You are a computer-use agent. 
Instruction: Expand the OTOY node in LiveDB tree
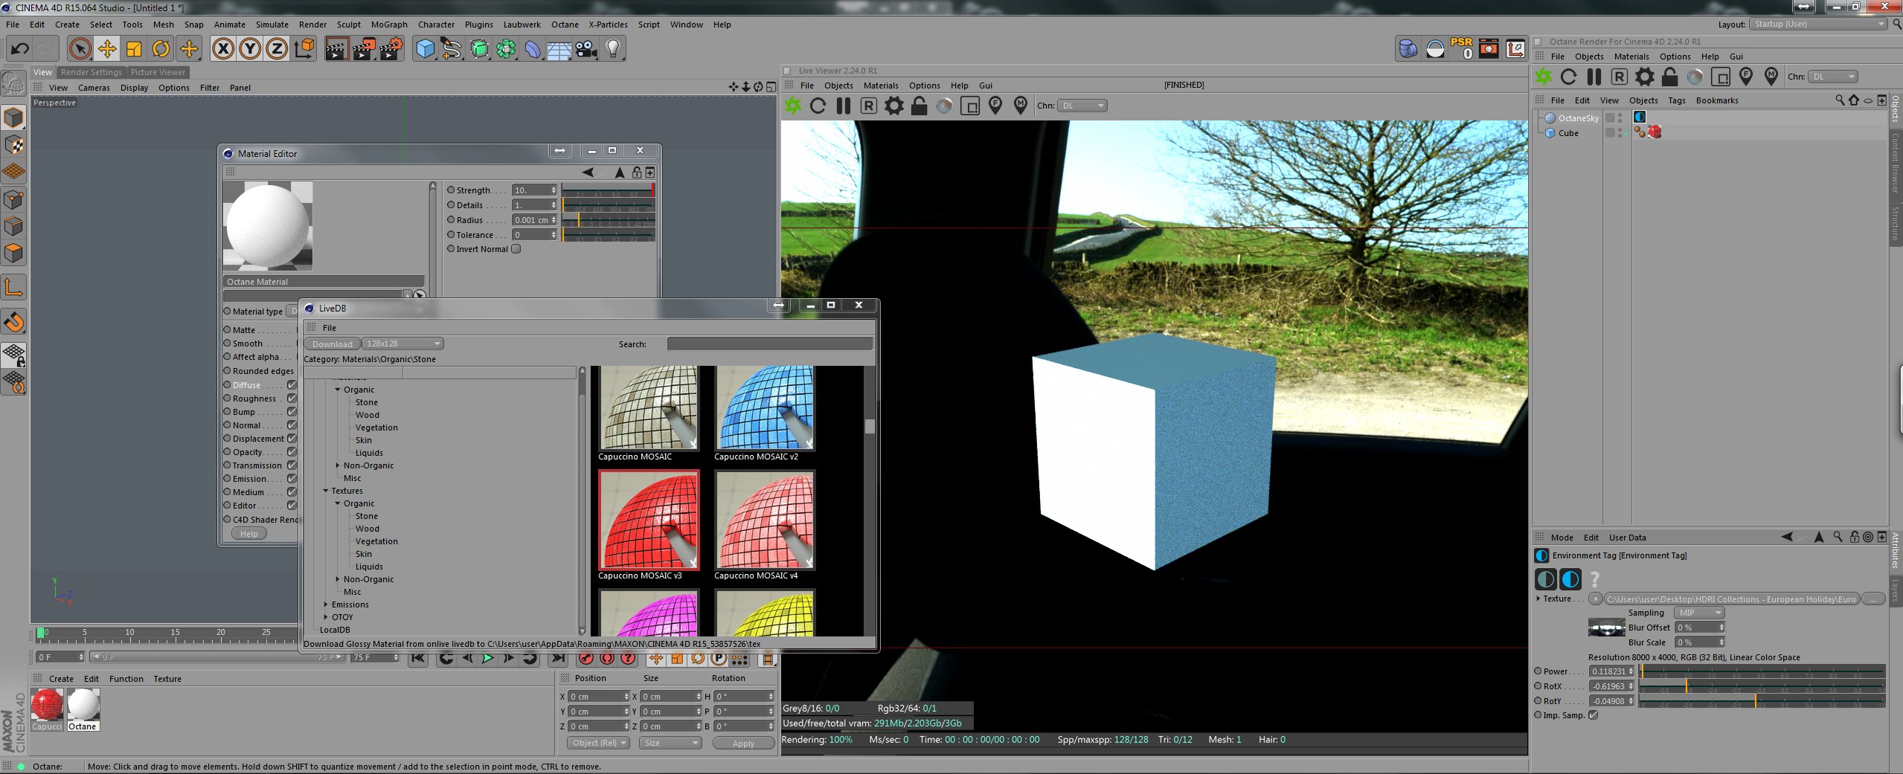click(325, 617)
